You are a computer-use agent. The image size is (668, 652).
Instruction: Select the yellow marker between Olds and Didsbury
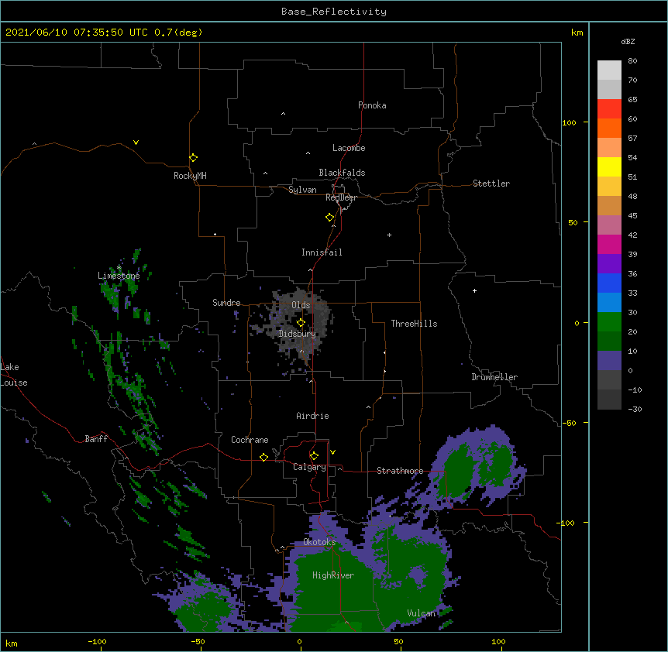301,322
